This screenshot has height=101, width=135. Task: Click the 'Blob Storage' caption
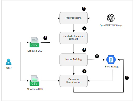(x=112, y=67)
